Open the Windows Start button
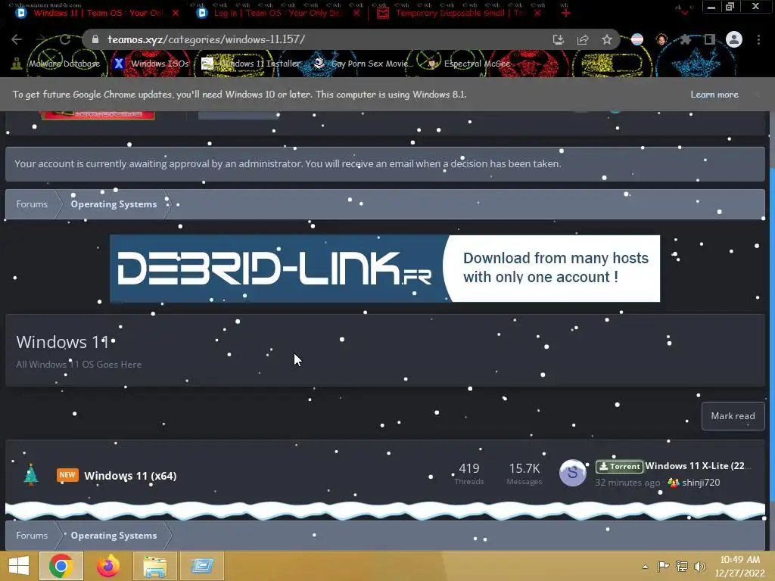Image resolution: width=775 pixels, height=581 pixels. [x=18, y=566]
